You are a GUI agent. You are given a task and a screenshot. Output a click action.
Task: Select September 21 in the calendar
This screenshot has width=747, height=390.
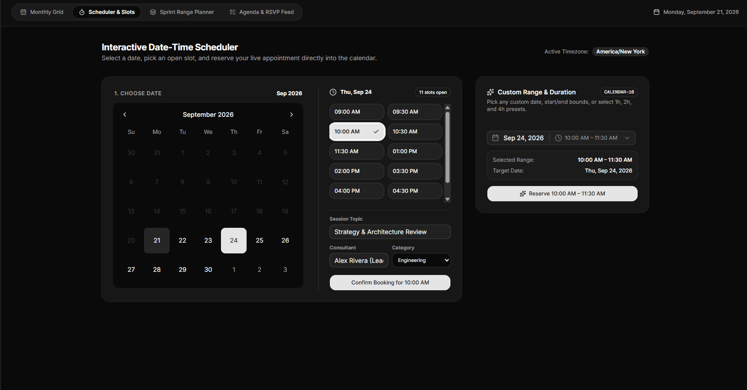(157, 240)
